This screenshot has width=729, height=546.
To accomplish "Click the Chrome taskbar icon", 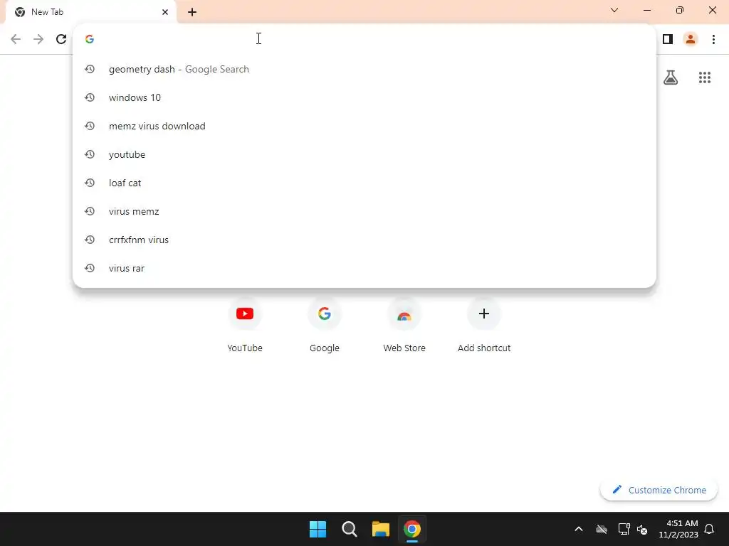I will [x=412, y=529].
